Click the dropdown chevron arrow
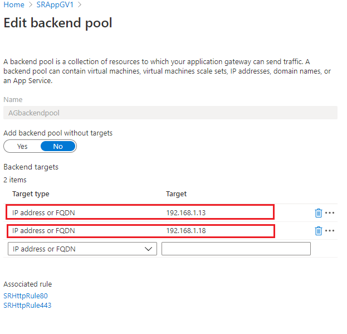347x334 pixels. coord(149,249)
